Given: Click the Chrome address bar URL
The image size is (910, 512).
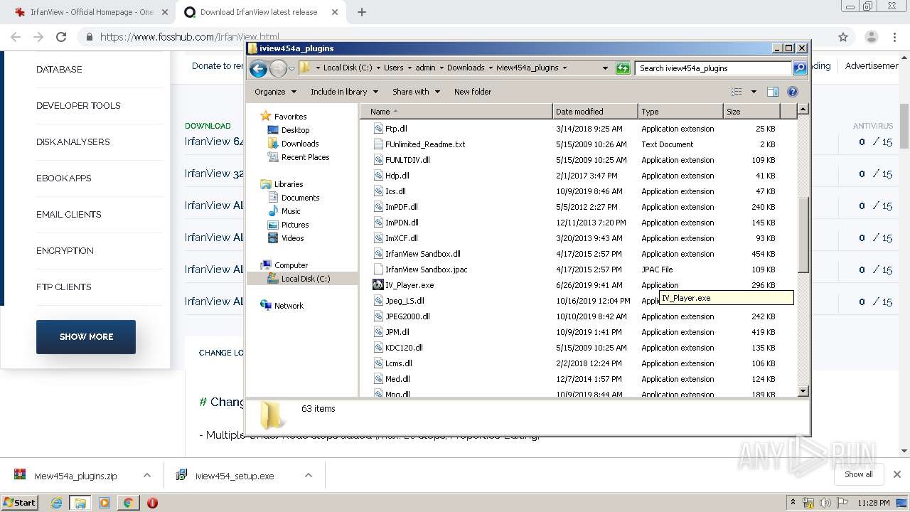Looking at the screenshot, I should tap(189, 37).
